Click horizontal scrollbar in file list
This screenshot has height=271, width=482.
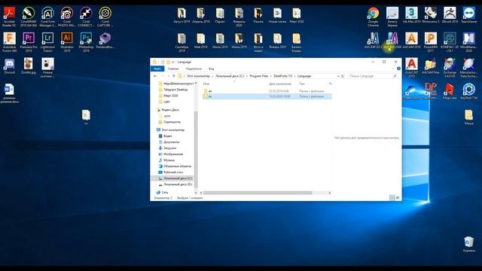tap(258, 193)
